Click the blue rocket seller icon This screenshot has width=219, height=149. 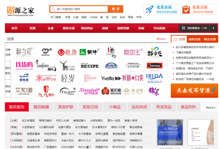pos(149,10)
